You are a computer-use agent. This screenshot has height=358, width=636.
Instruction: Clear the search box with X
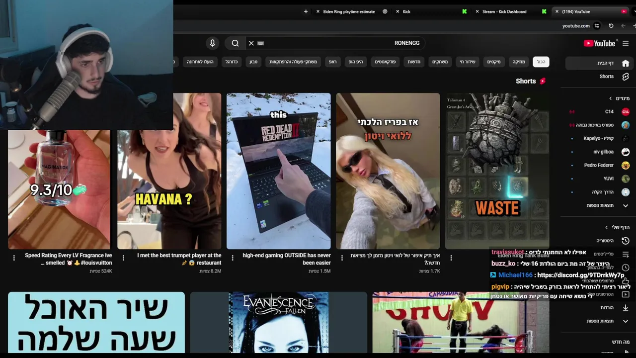[251, 43]
